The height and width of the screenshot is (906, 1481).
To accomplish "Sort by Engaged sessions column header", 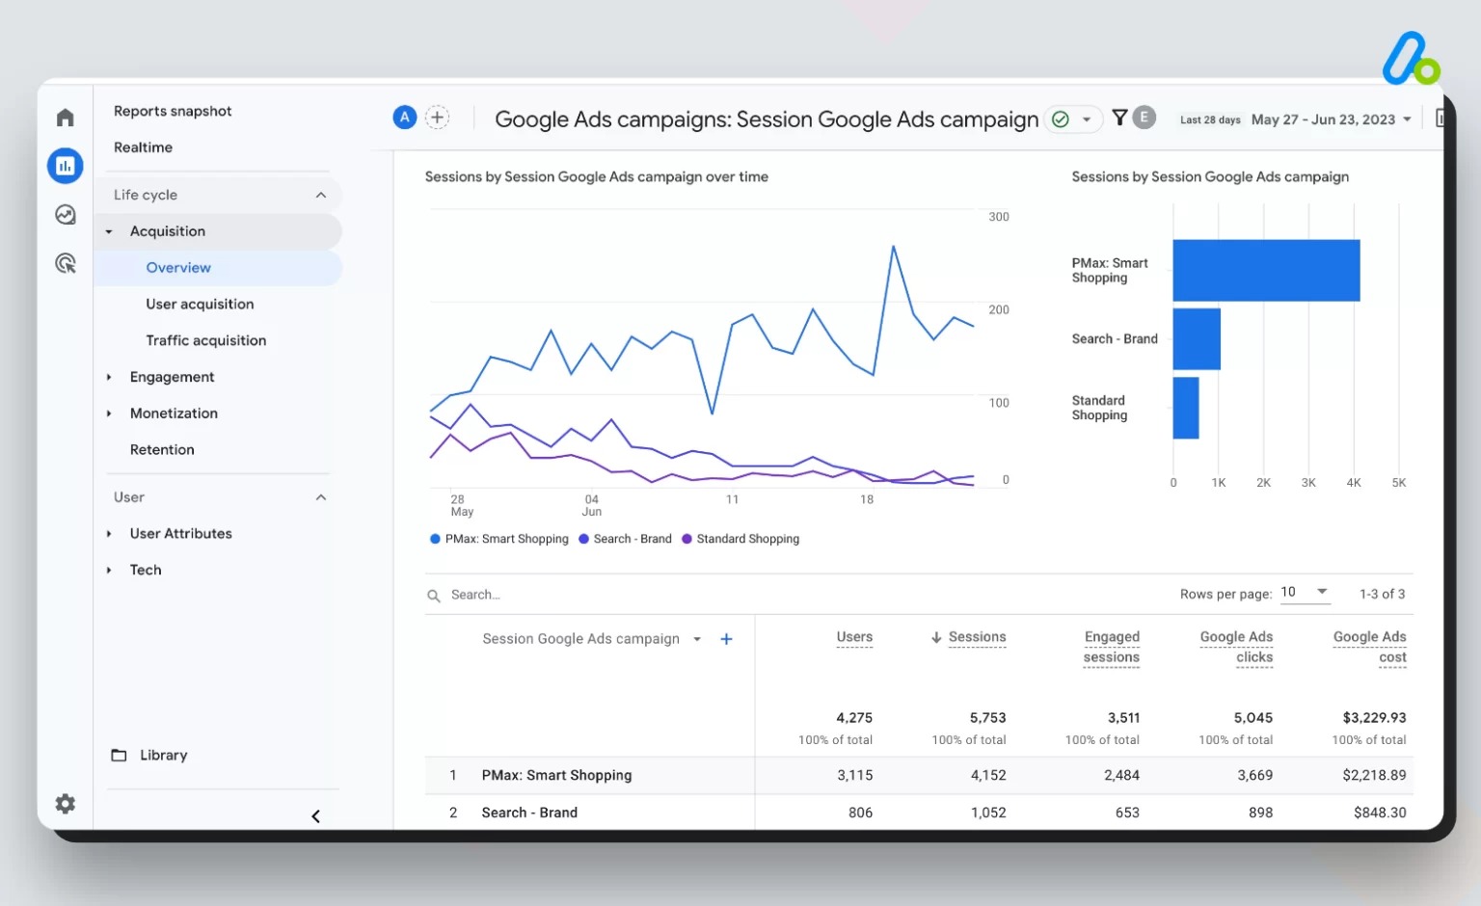I will pos(1112,648).
